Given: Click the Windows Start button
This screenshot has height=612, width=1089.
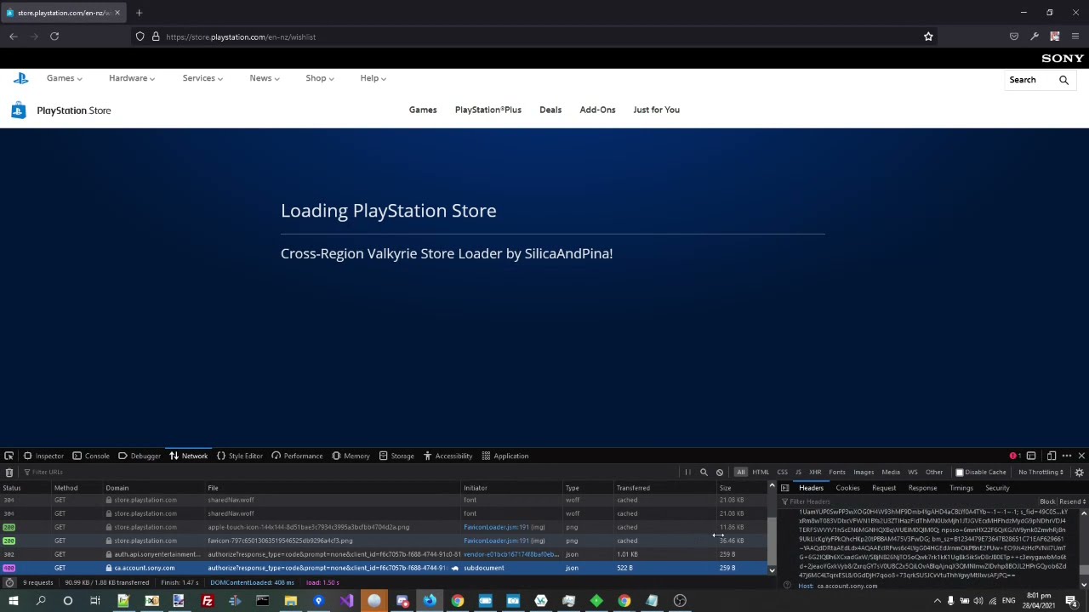Looking at the screenshot, I should tap(13, 601).
